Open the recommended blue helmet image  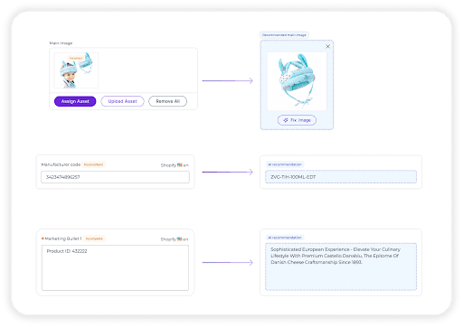(x=297, y=81)
